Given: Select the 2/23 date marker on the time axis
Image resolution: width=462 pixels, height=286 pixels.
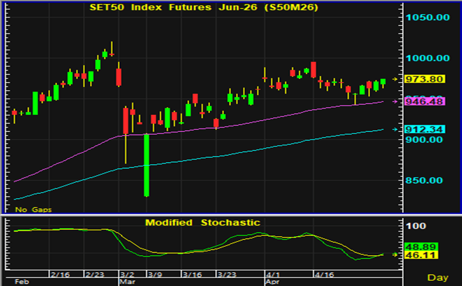Looking at the screenshot, I should tap(95, 274).
